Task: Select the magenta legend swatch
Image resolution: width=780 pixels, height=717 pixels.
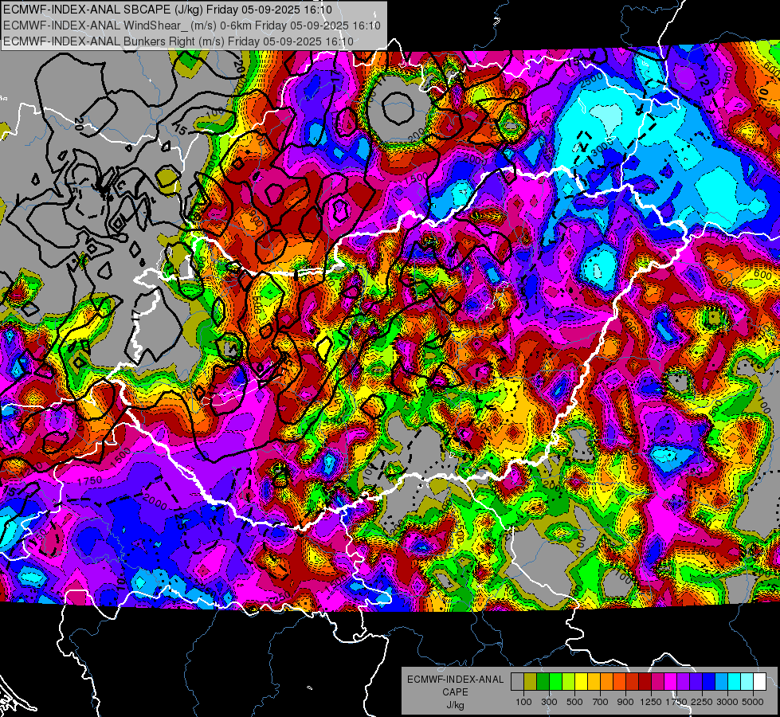Action: click(x=671, y=682)
